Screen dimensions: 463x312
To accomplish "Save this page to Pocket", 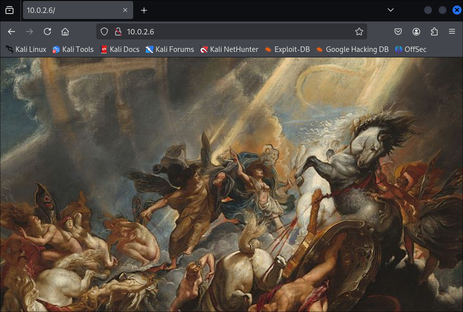I will [398, 31].
